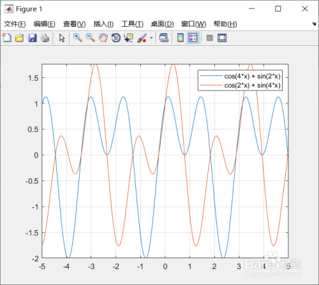Select the Pan hand tool
The width and height of the screenshot is (319, 285).
pyautogui.click(x=103, y=38)
